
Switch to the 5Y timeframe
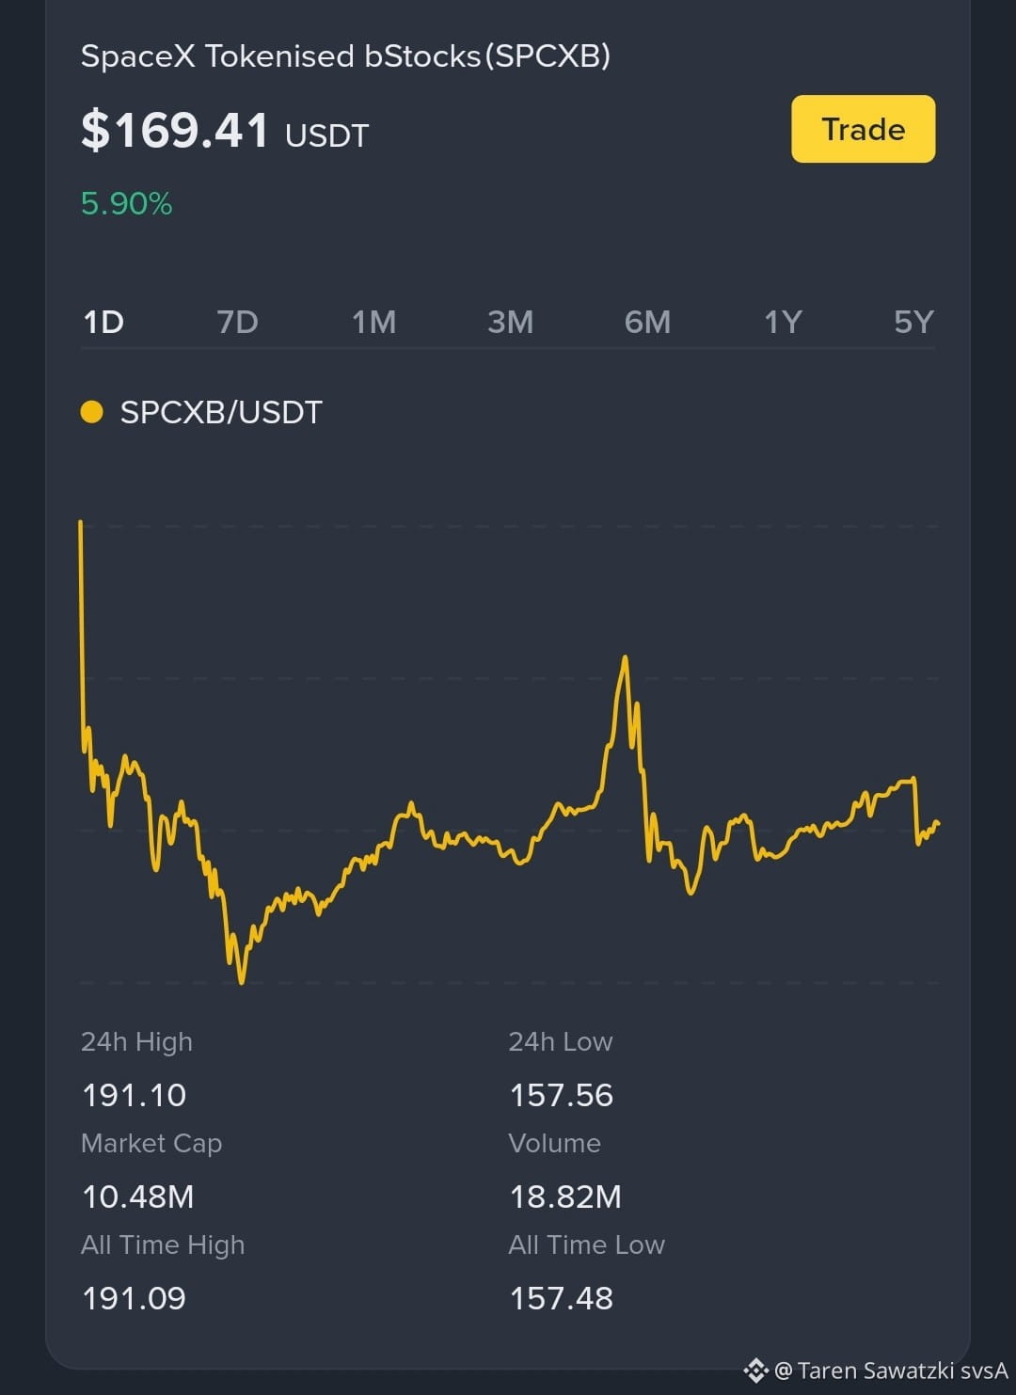(x=913, y=323)
